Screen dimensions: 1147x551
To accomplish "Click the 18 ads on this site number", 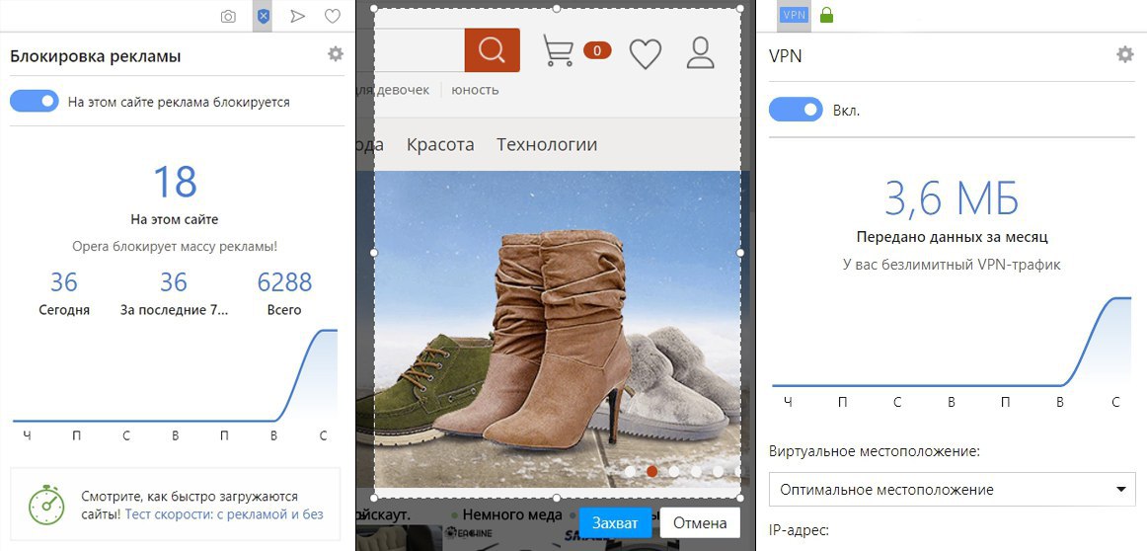I will click(x=175, y=183).
